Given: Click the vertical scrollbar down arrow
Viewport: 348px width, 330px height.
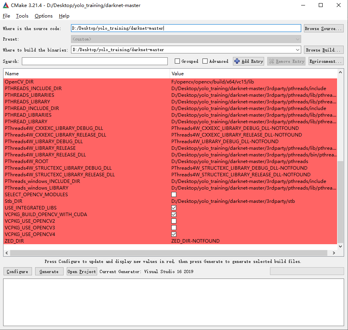Looking at the screenshot, I should 340,247.
